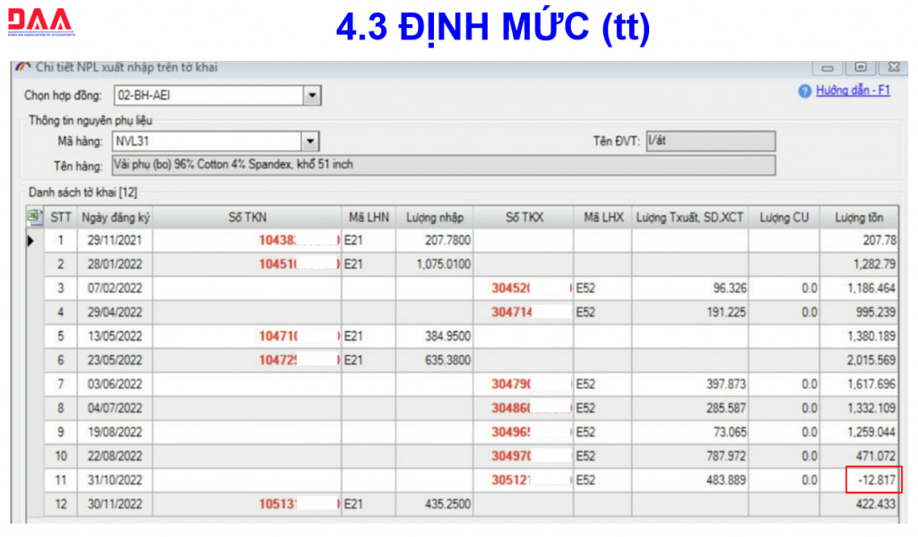
Task: Maximize the Chi tiết NPL window
Action: 860,68
